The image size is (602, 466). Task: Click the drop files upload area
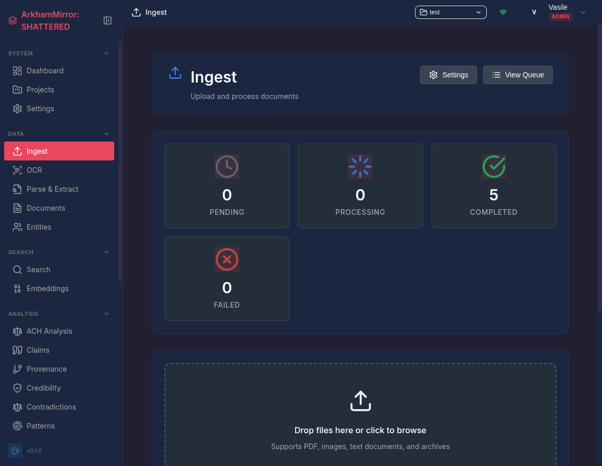pos(360,415)
